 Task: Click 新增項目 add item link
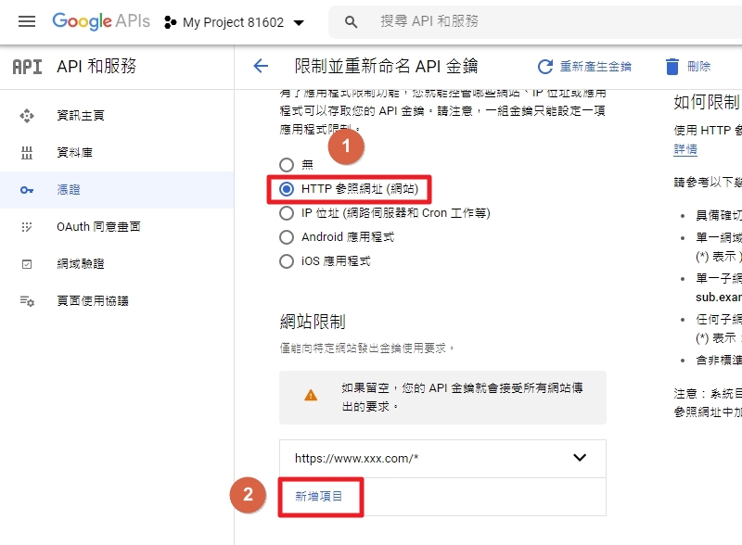[318, 496]
